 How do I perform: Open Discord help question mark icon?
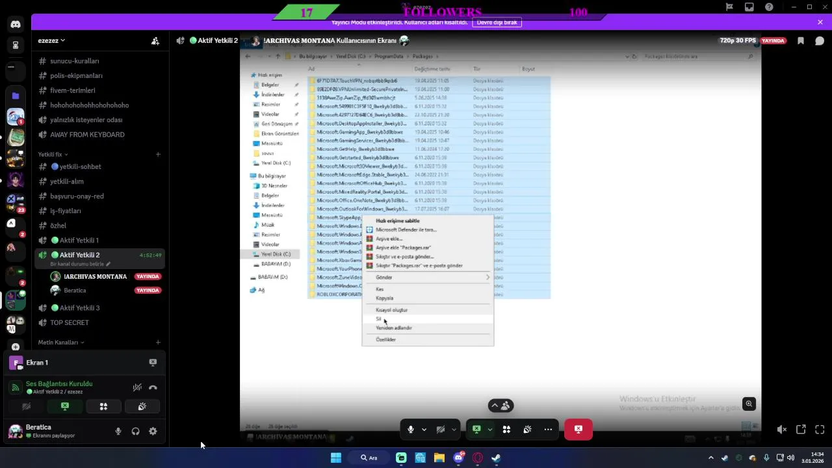[x=770, y=7]
